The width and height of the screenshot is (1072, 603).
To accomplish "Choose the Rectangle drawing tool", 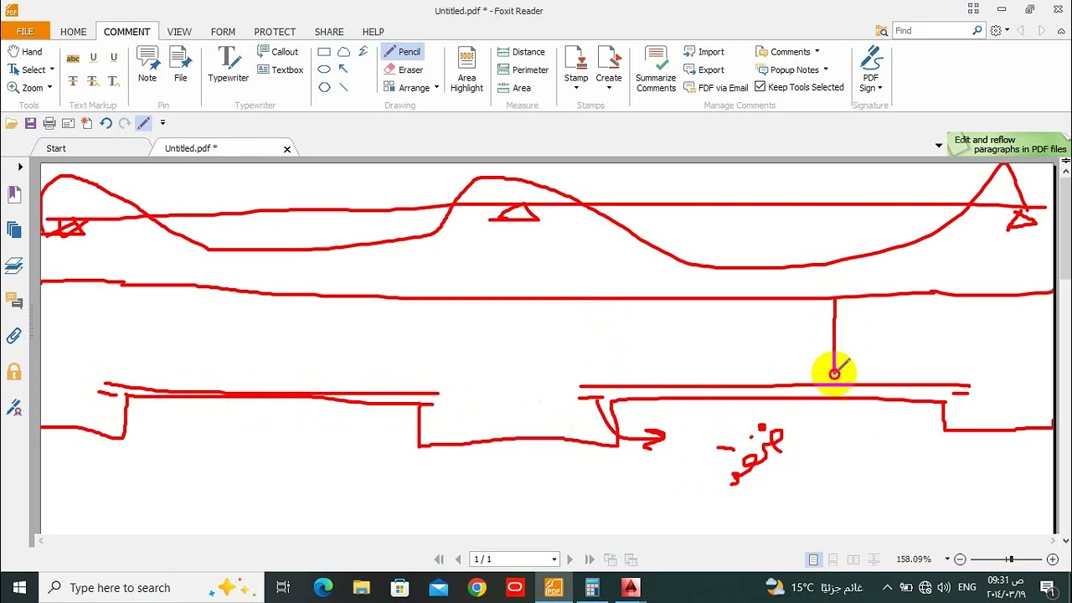I will tap(324, 52).
